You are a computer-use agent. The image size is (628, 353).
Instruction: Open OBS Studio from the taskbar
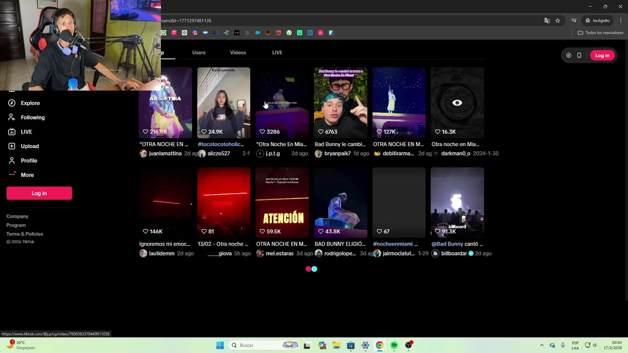coord(408,345)
